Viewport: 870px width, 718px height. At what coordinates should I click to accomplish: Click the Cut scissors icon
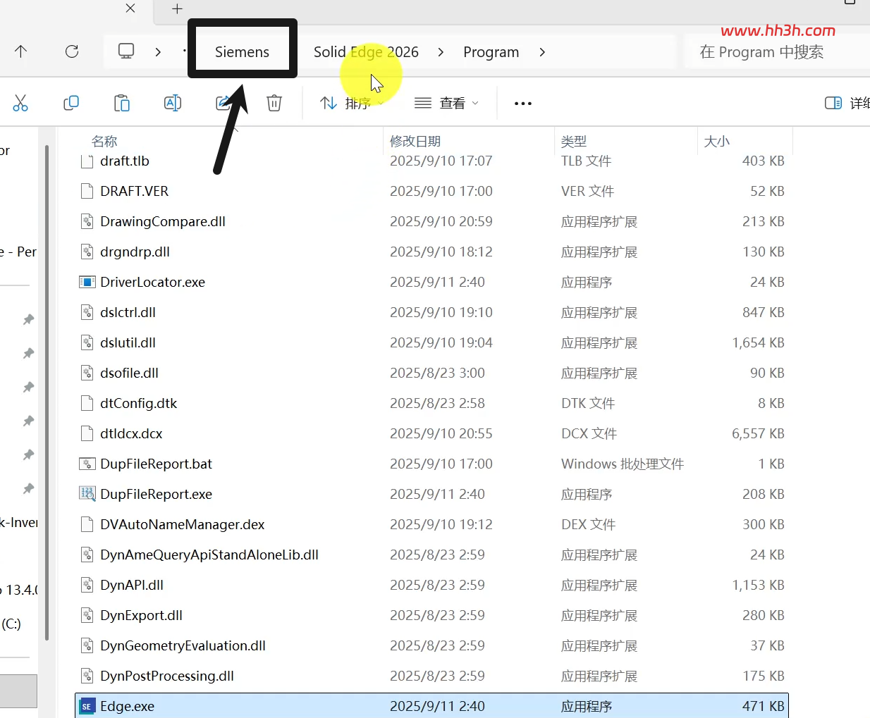20,104
